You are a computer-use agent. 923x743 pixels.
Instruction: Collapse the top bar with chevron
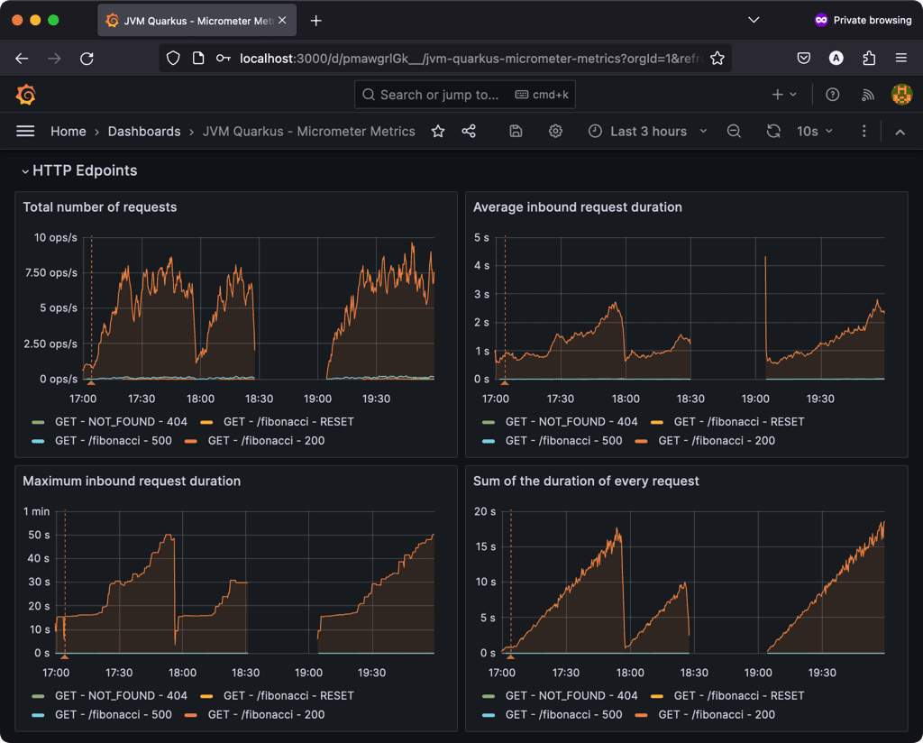[900, 132]
